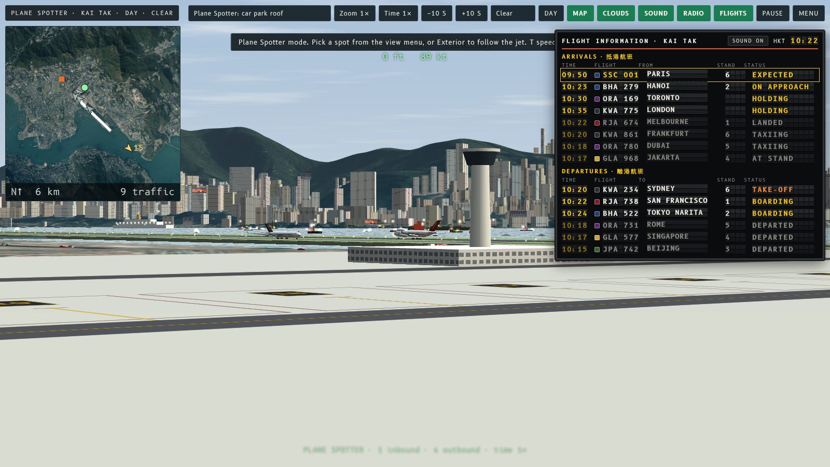
Task: Click the TORONTO arrival entry
Action: (x=663, y=98)
